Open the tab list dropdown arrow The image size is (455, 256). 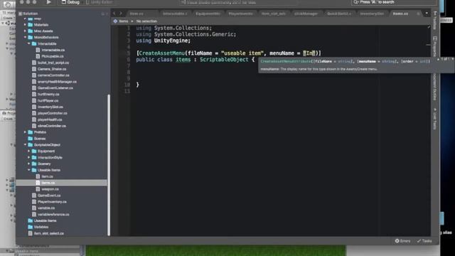click(x=427, y=14)
